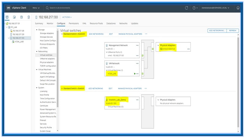
Task: Click the refresh icon in top bar
Action: [x=187, y=8]
